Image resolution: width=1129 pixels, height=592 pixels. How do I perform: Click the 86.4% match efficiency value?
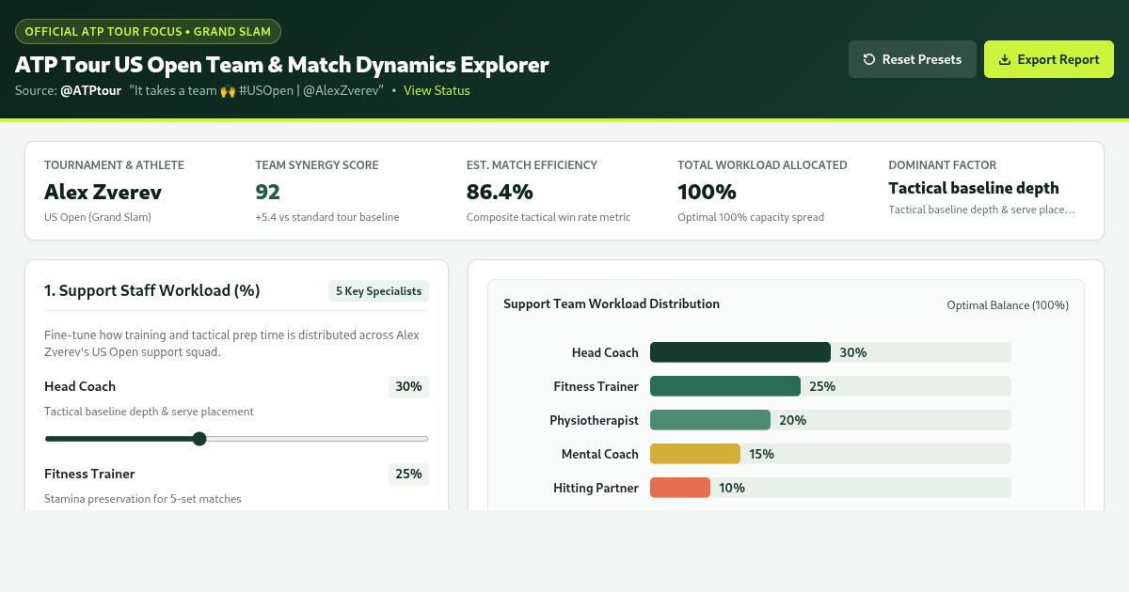point(500,192)
